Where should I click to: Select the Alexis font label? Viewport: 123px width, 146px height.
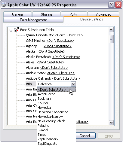(31, 62)
